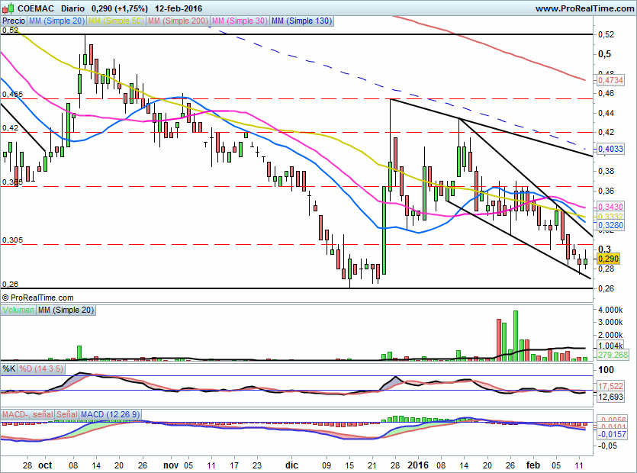Click the 0,4033 dashed blue average tag
637x473 pixels.
tap(610, 149)
